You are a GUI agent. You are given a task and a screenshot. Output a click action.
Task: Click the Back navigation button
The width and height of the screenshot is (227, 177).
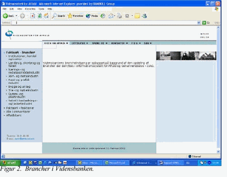click(x=8, y=16)
